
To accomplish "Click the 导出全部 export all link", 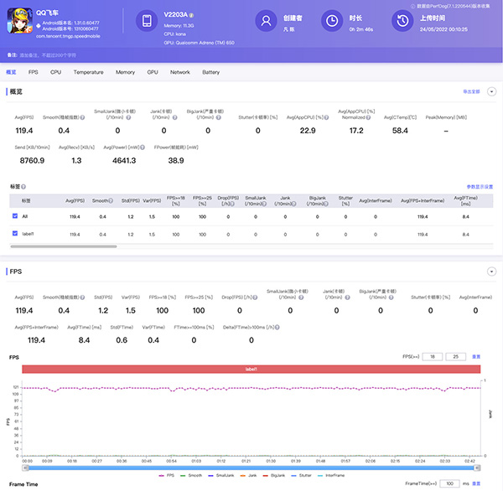I will tap(471, 90).
